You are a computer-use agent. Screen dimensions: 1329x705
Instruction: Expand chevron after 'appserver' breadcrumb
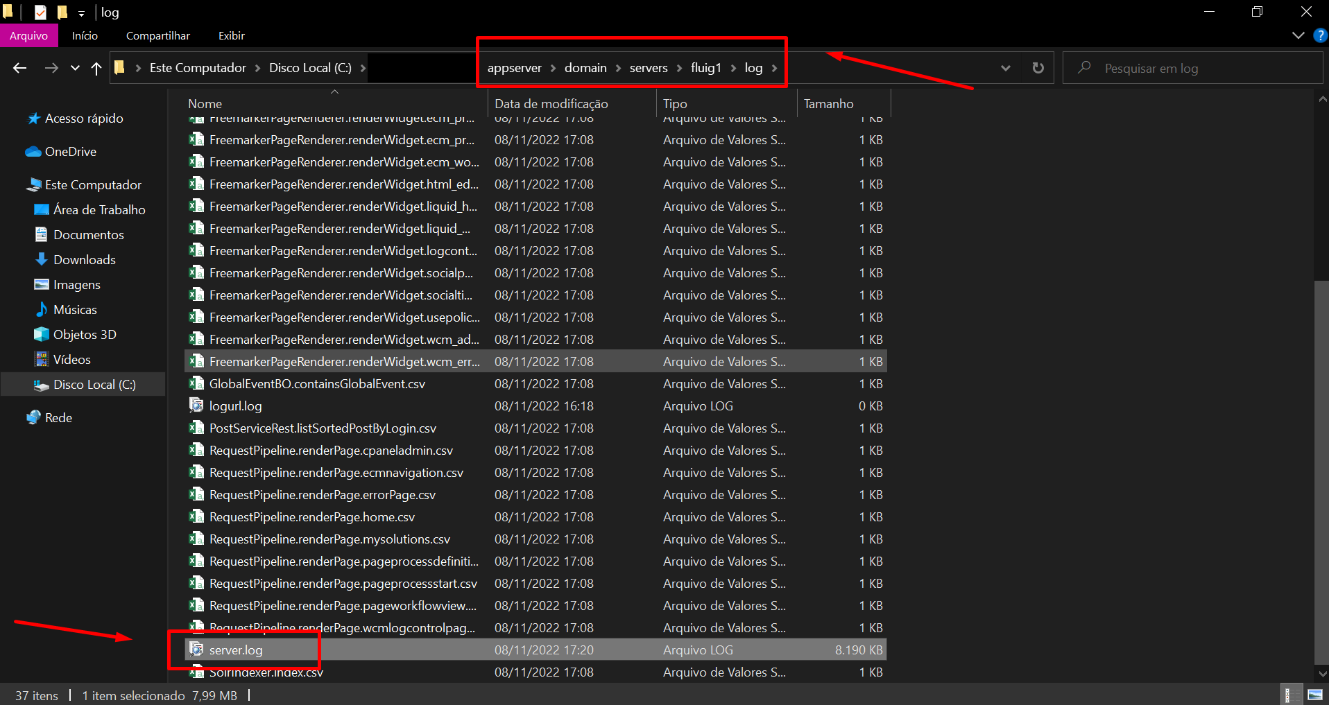point(553,68)
